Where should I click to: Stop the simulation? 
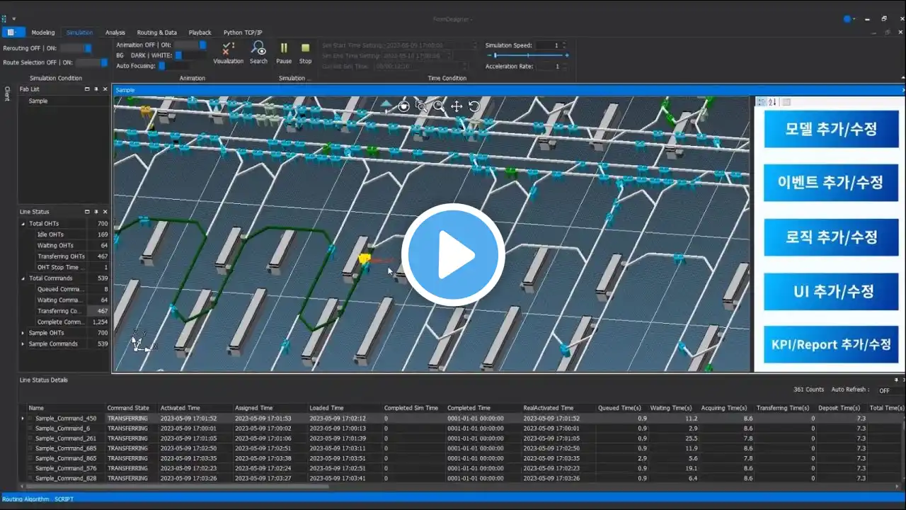(x=305, y=52)
